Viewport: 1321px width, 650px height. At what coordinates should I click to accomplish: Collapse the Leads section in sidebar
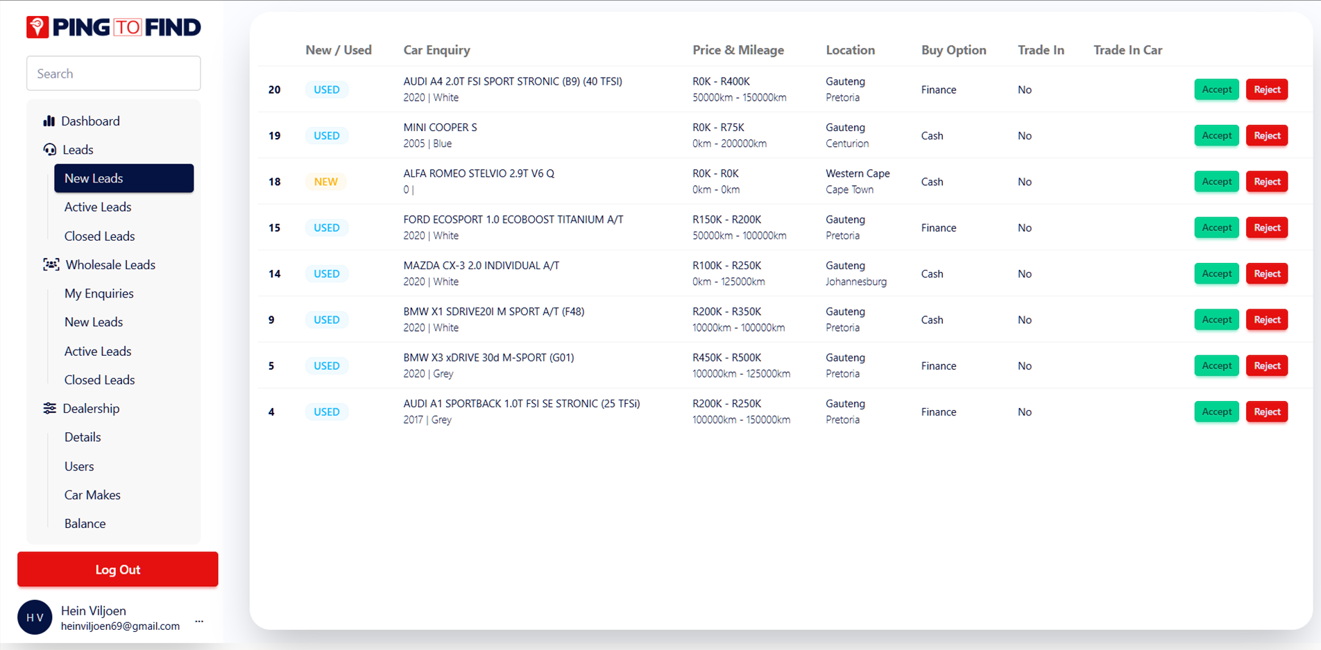tap(78, 150)
